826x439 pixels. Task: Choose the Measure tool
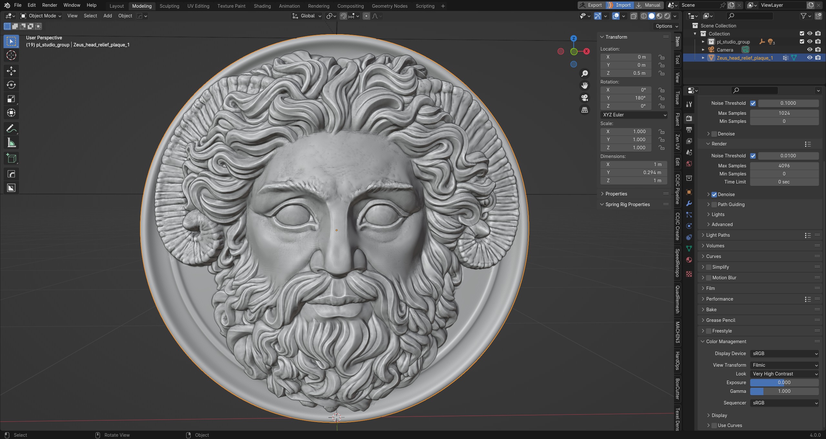11,143
